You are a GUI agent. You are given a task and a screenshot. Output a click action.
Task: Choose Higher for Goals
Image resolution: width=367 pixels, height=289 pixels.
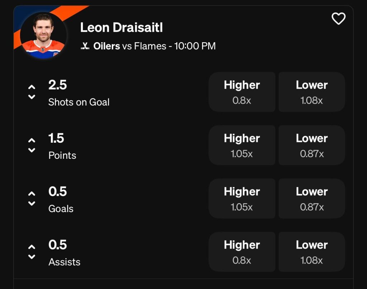pyautogui.click(x=242, y=199)
